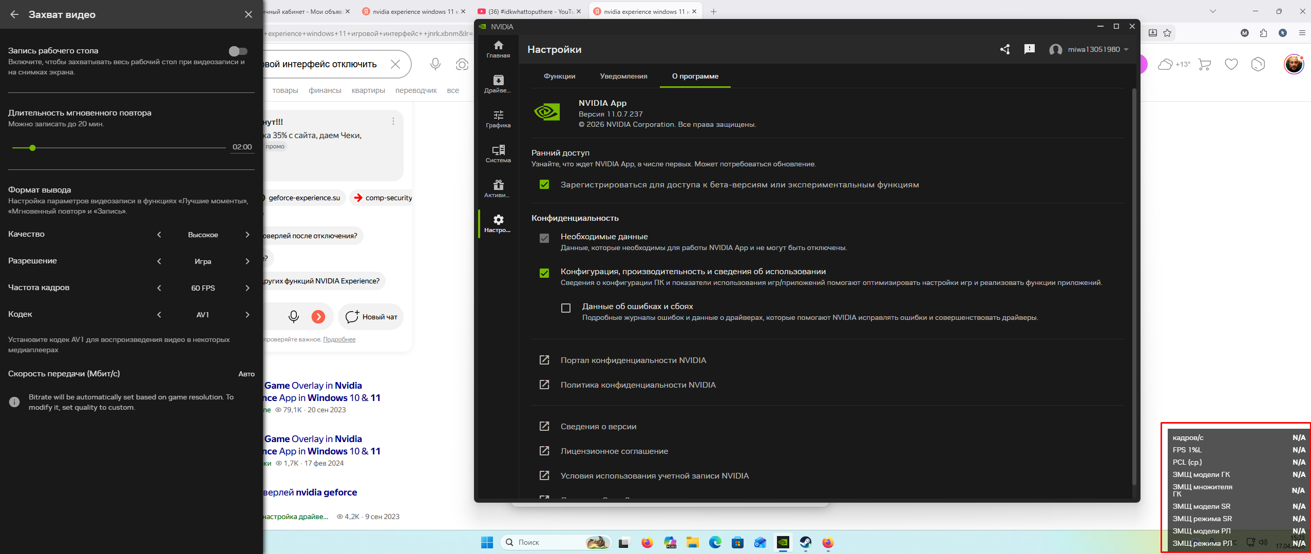Open the browser extensions puzzle icon
Screen dimensions: 1311x554
[1264, 33]
